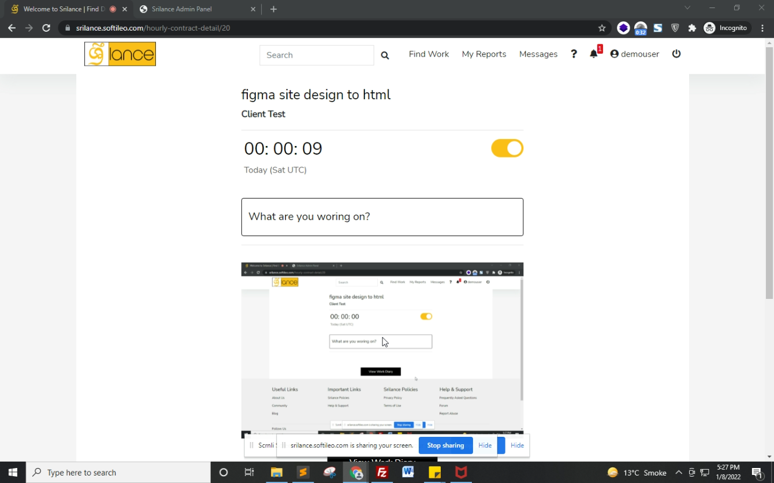Open Find Work menu item

[x=429, y=54]
